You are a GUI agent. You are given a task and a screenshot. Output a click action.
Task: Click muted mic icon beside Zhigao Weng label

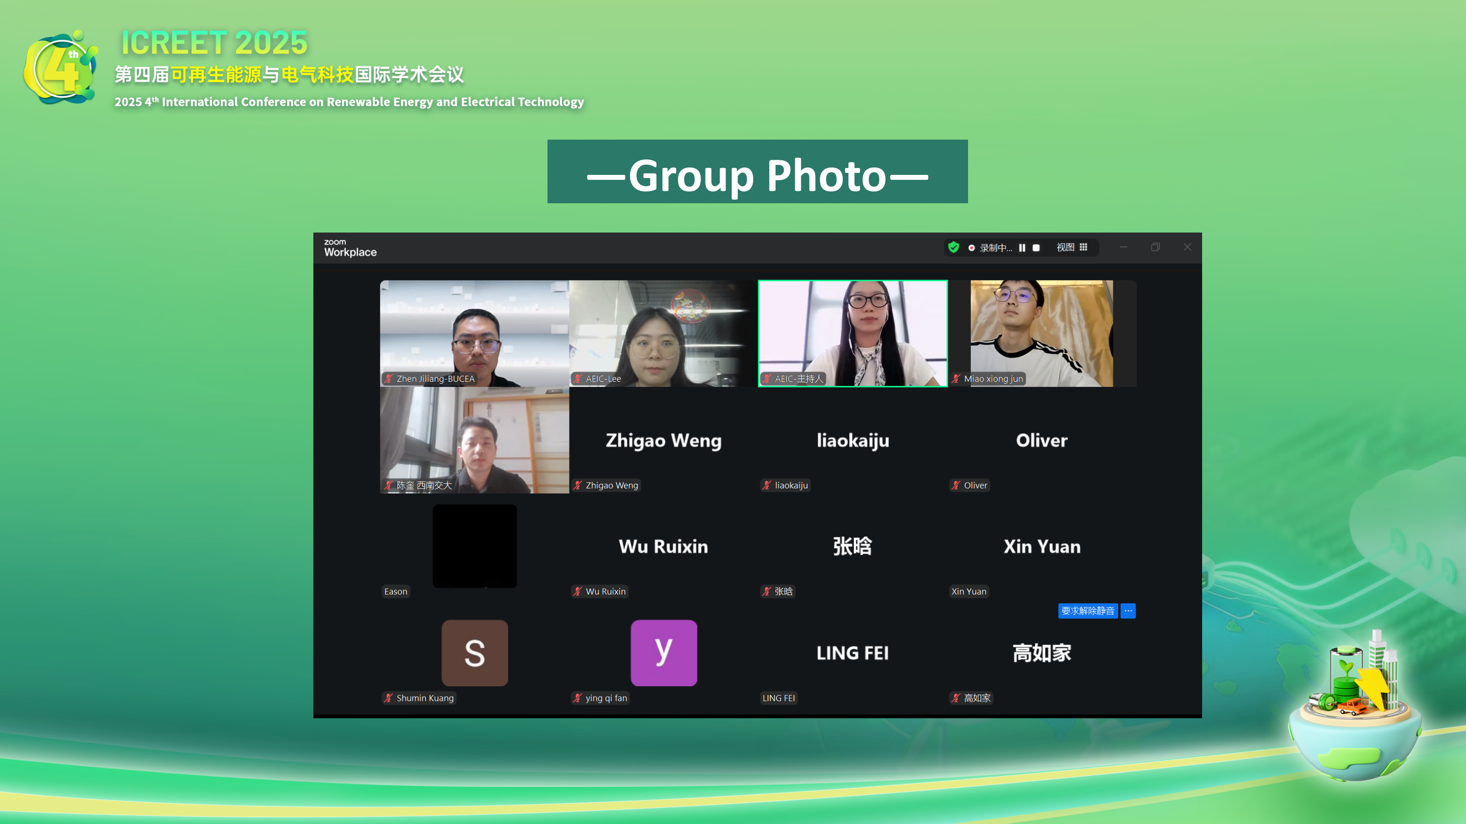pyautogui.click(x=578, y=485)
